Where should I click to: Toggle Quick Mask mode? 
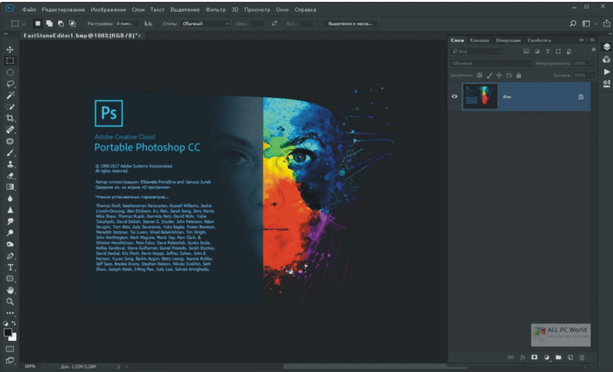pos(10,349)
